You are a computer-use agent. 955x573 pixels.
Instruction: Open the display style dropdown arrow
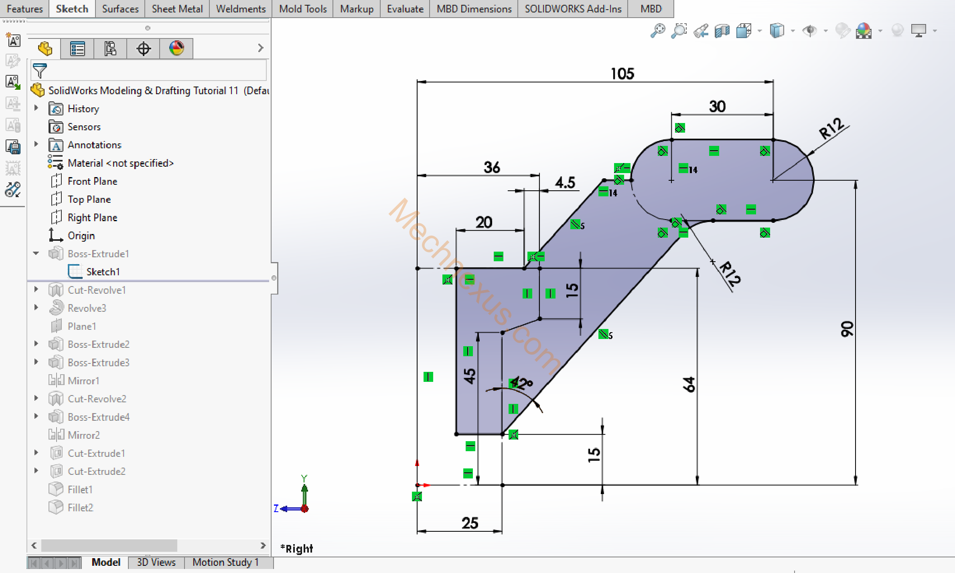tap(793, 31)
